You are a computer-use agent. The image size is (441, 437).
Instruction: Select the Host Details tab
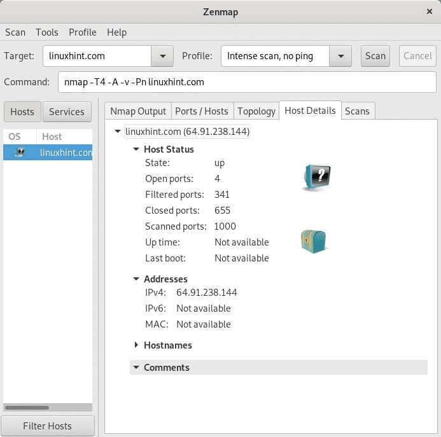click(310, 111)
